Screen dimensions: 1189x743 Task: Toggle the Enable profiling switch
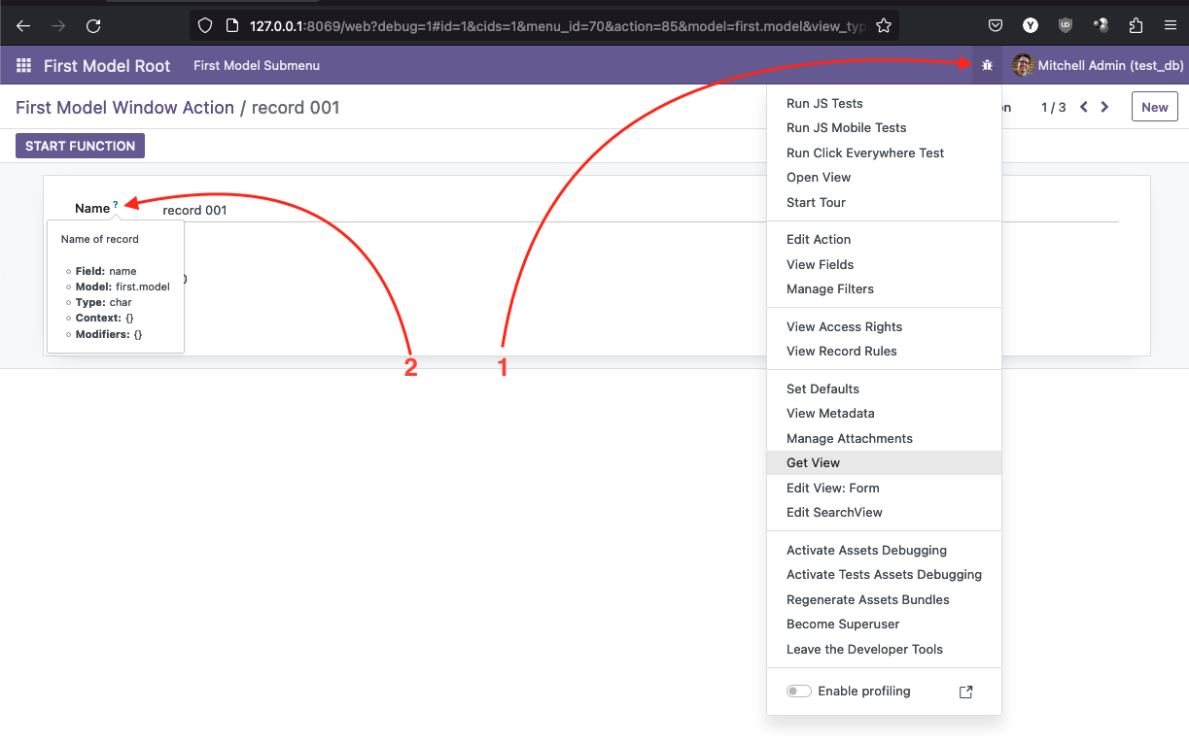pyautogui.click(x=799, y=692)
